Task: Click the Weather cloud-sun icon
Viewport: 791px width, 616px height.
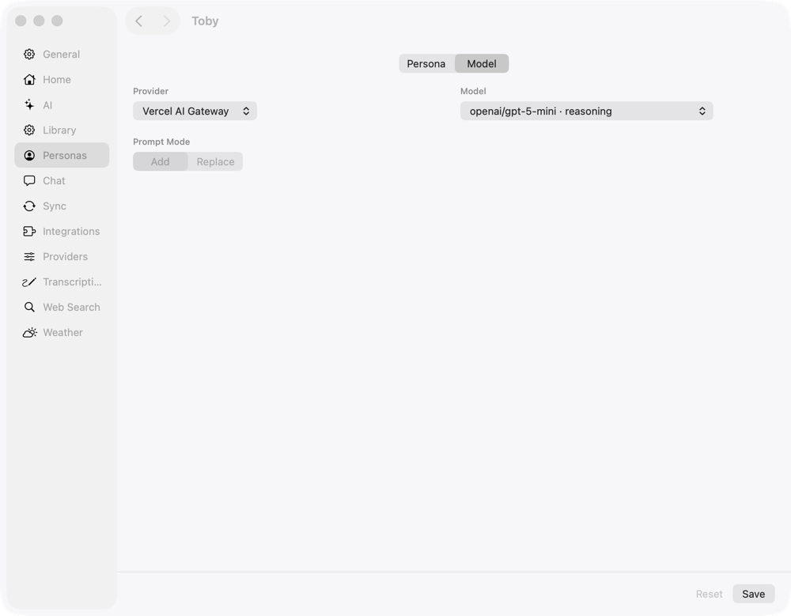Action: coord(29,332)
